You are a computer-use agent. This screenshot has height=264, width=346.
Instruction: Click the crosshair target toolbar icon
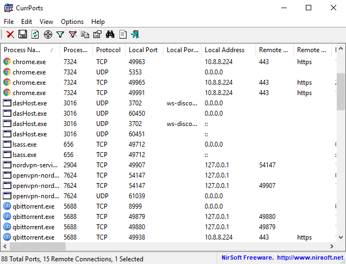pyautogui.click(x=48, y=34)
